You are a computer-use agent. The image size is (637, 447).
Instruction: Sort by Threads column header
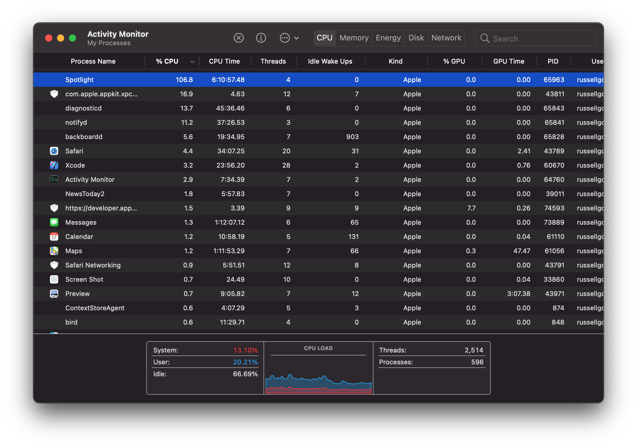click(x=273, y=62)
